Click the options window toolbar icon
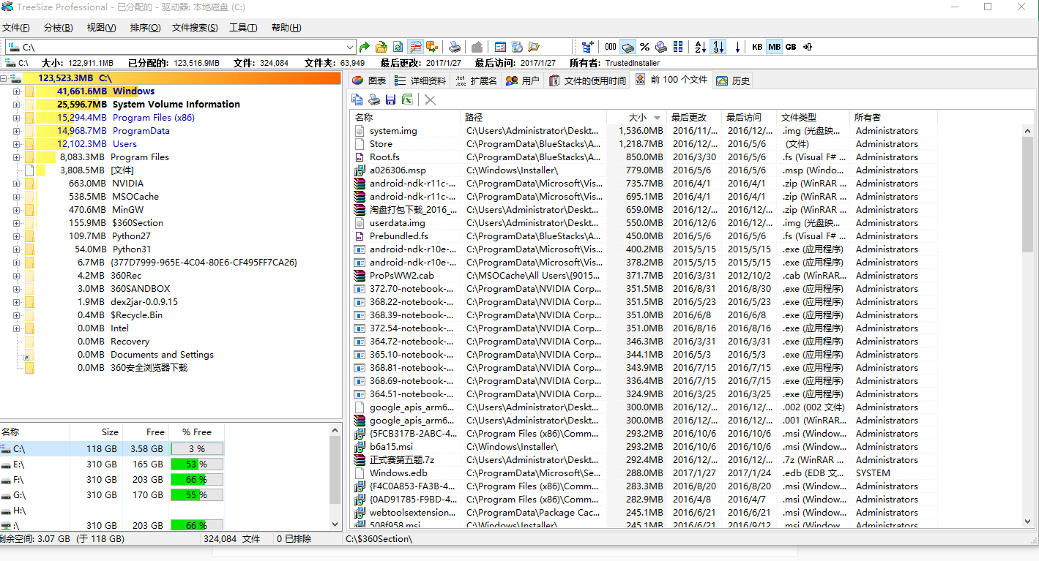 click(500, 47)
